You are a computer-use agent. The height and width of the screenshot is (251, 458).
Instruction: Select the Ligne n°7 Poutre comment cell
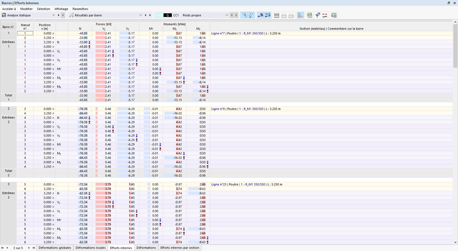tap(331, 33)
